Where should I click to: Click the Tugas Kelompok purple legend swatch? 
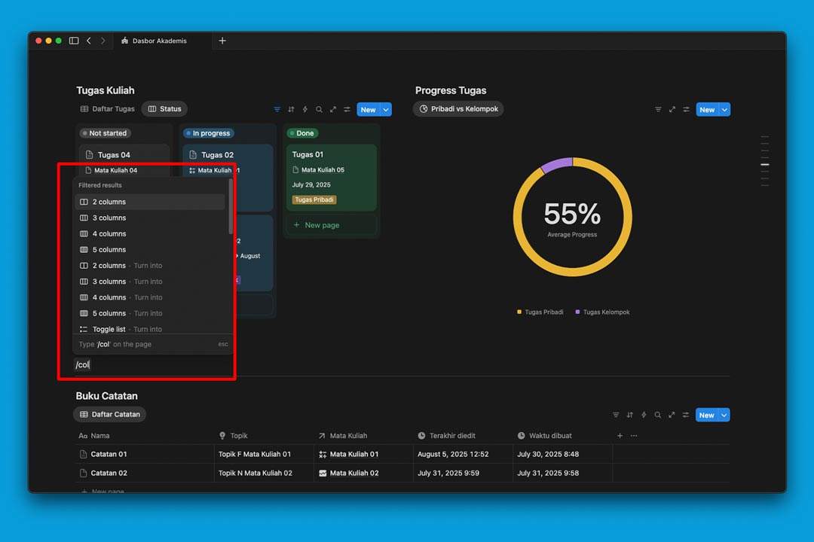577,312
